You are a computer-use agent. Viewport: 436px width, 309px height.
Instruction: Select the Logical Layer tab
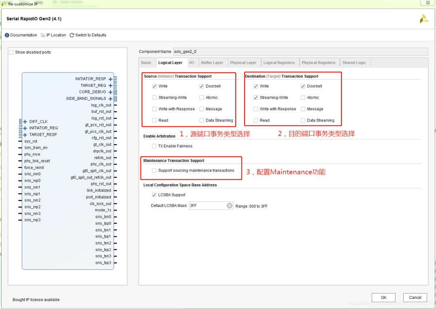[x=170, y=63]
